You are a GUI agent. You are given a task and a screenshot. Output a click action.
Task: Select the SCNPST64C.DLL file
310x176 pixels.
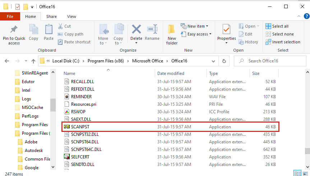pos(170,149)
